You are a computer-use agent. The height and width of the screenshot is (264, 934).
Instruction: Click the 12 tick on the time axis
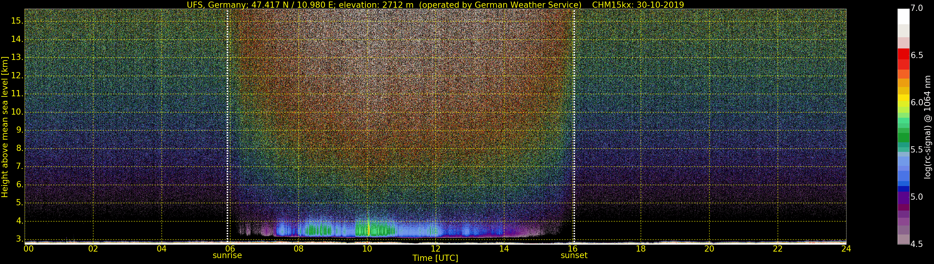[x=436, y=249]
